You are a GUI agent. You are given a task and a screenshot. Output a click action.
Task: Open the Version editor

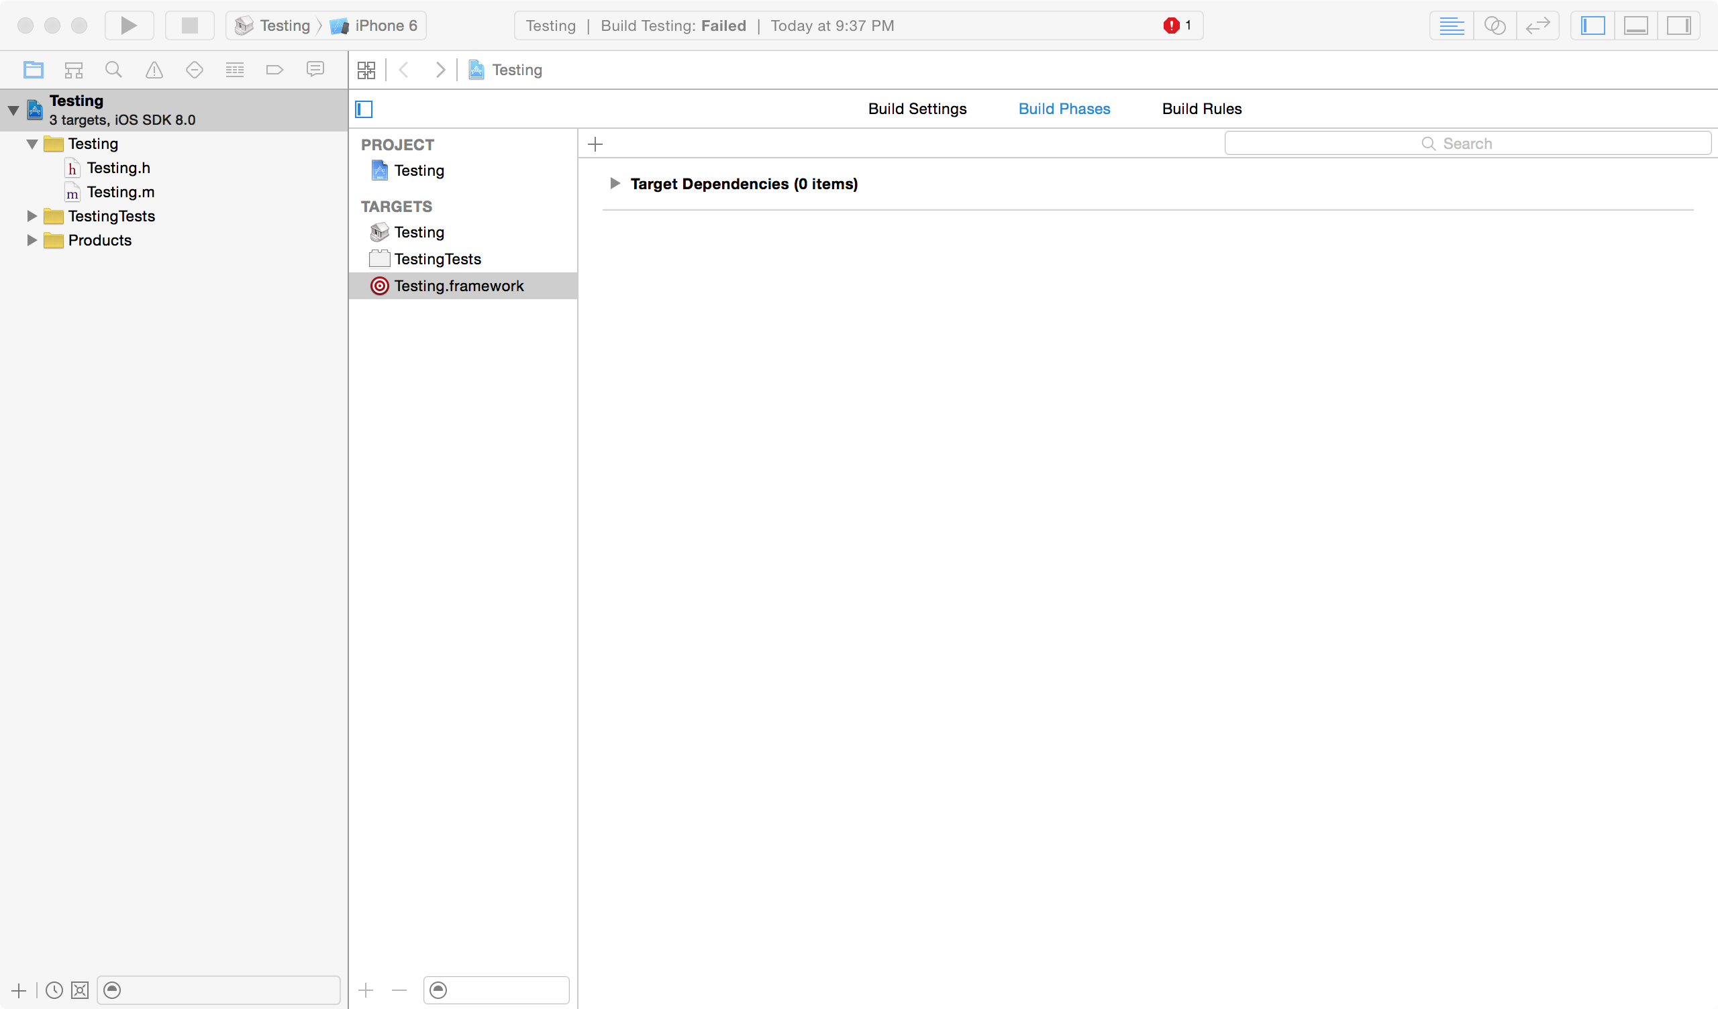[x=1537, y=26]
